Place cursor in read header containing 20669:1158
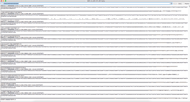190x102 pixels. tap(22, 53)
